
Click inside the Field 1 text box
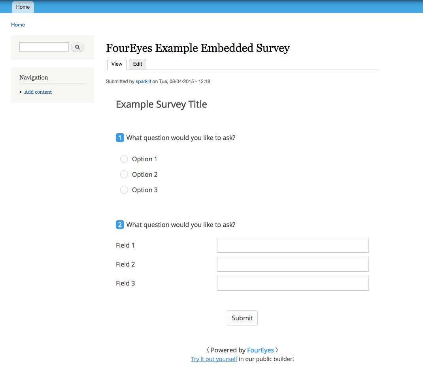tap(293, 245)
